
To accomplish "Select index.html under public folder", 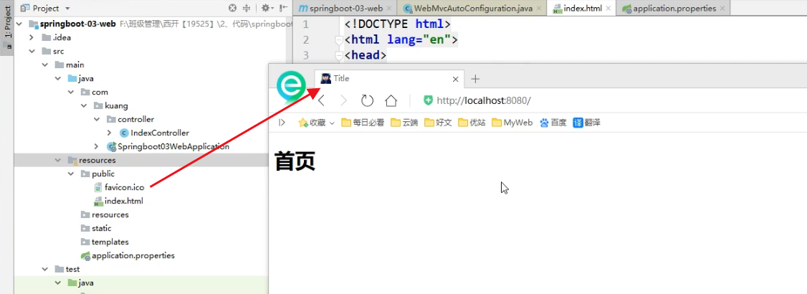I will (118, 201).
